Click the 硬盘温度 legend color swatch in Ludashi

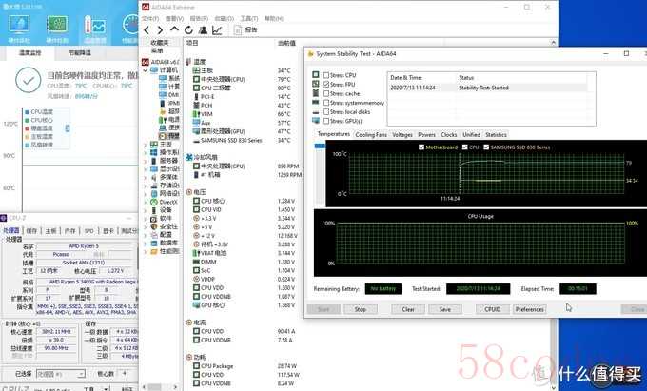[28, 128]
